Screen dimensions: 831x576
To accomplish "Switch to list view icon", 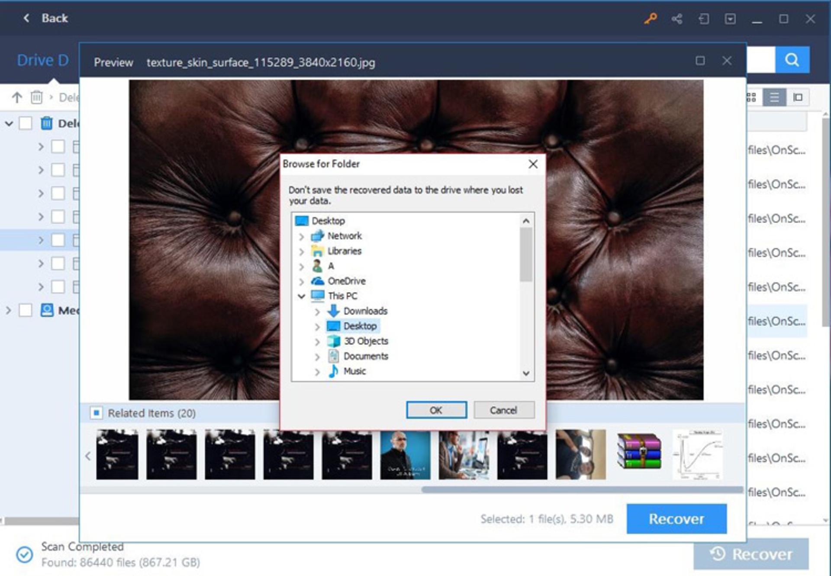I will (x=774, y=97).
